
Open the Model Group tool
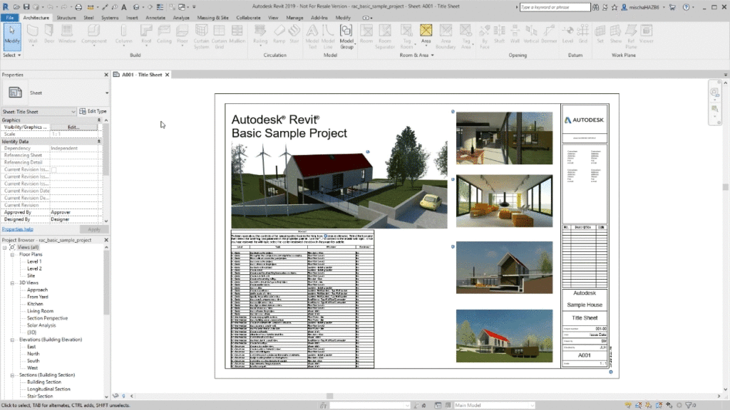click(346, 36)
